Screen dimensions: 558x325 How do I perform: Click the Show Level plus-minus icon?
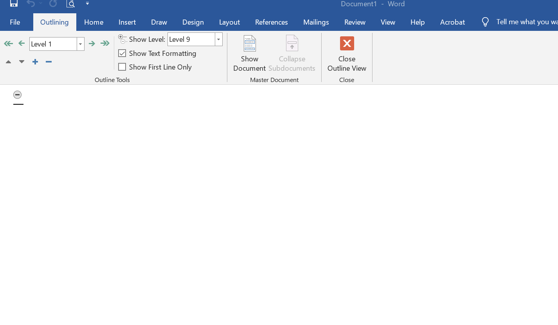(x=122, y=39)
